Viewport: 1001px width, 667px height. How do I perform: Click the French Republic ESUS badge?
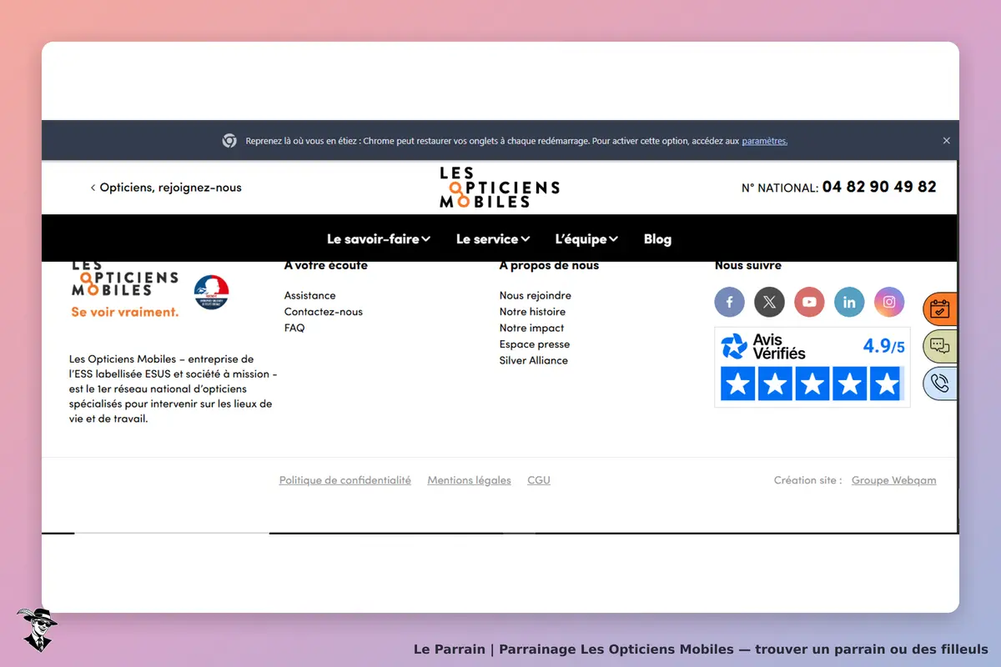[212, 292]
